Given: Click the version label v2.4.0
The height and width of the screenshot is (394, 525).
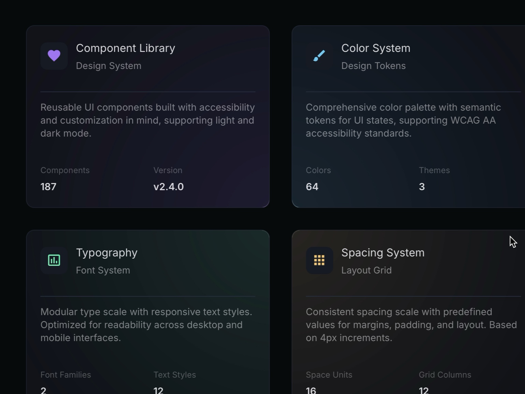Looking at the screenshot, I should (169, 186).
